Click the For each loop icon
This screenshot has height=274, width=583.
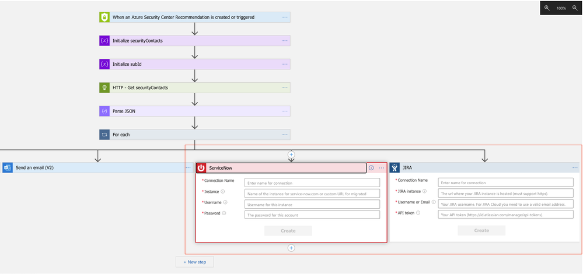coord(104,135)
